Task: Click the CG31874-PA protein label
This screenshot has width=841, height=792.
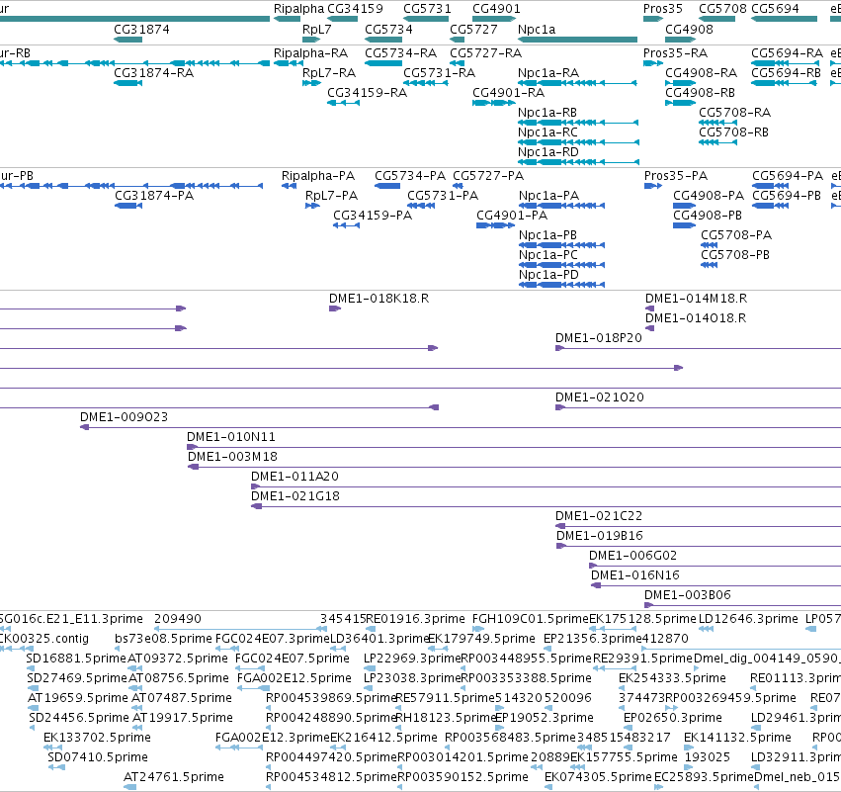Action: [x=154, y=196]
